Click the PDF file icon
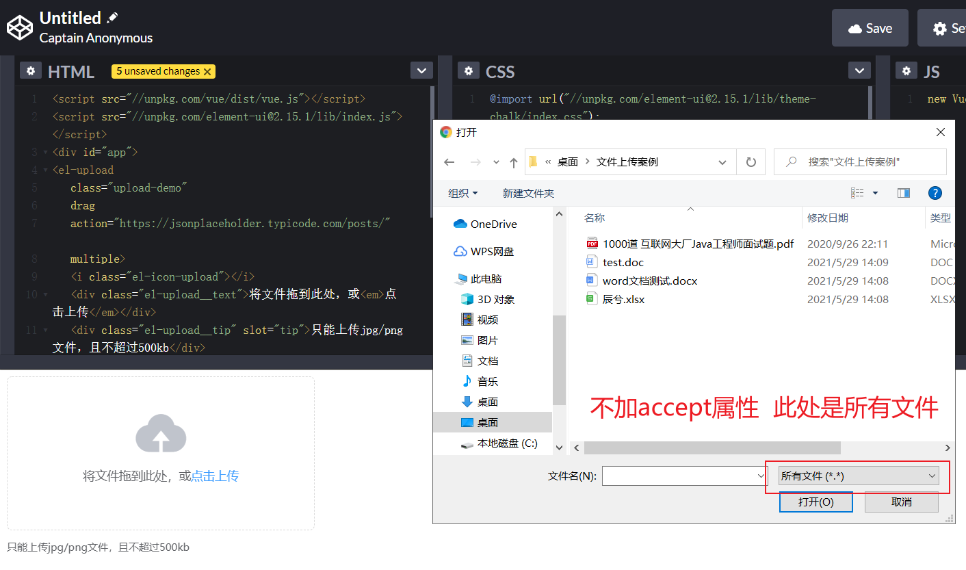This screenshot has width=966, height=570. pos(592,243)
